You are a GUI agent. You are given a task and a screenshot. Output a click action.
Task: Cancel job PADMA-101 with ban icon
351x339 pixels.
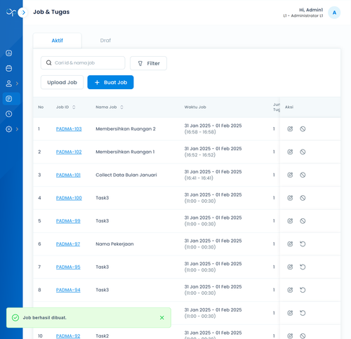coord(303,175)
